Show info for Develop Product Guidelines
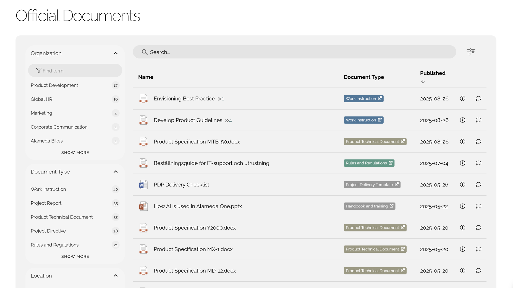 point(462,120)
